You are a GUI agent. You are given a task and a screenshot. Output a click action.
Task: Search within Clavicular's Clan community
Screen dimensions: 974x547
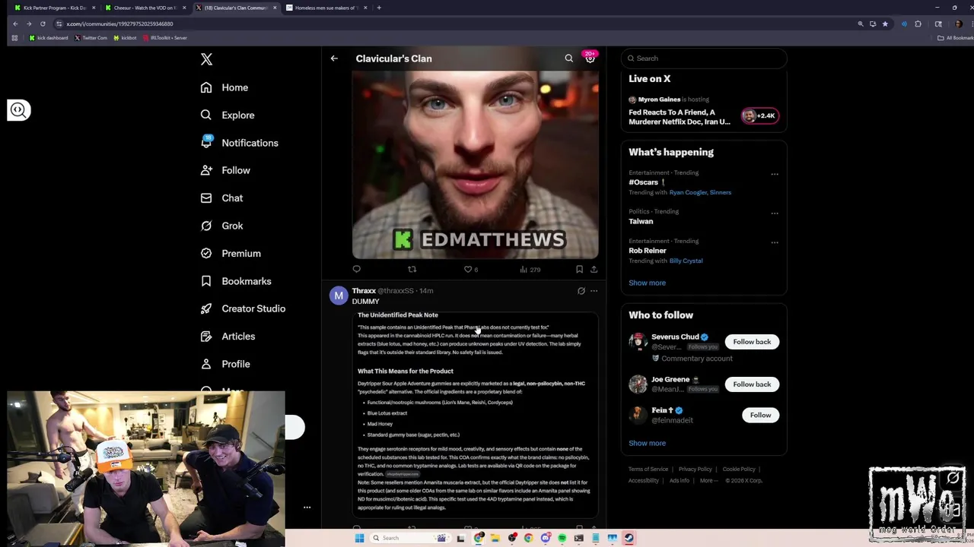pos(568,58)
